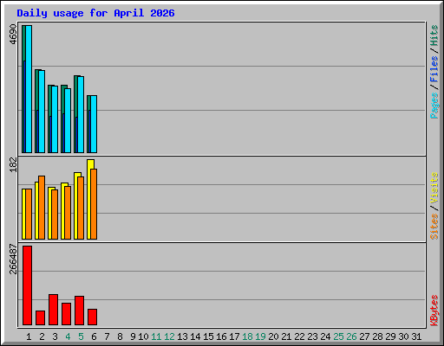Select day 3 cyan hits bar
This screenshot has height=346, width=444.
pyautogui.click(x=55, y=119)
